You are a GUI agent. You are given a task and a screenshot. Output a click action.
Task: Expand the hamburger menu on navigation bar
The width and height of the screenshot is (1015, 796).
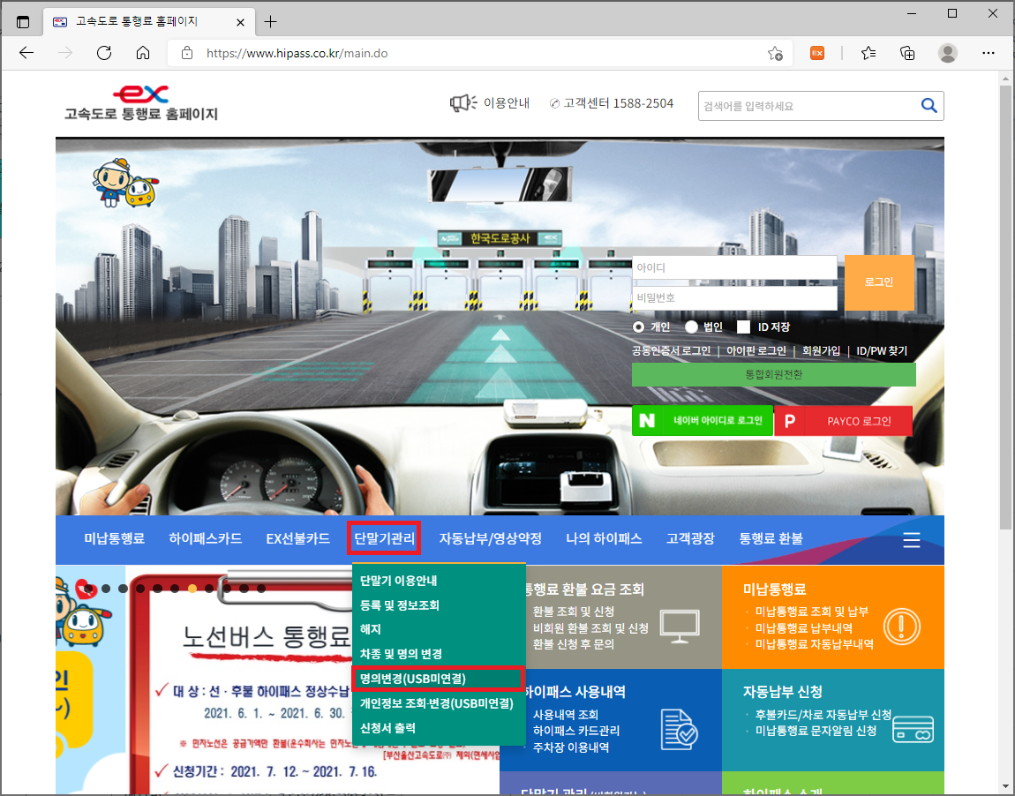(x=911, y=540)
